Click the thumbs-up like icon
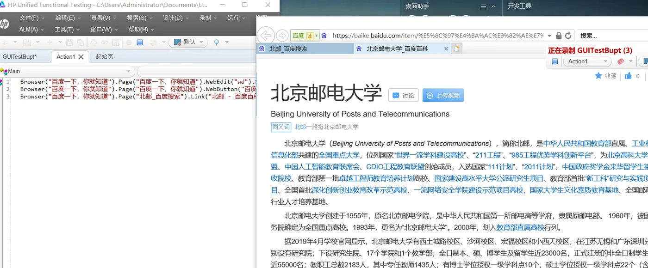This screenshot has width=648, height=268. (x=628, y=76)
